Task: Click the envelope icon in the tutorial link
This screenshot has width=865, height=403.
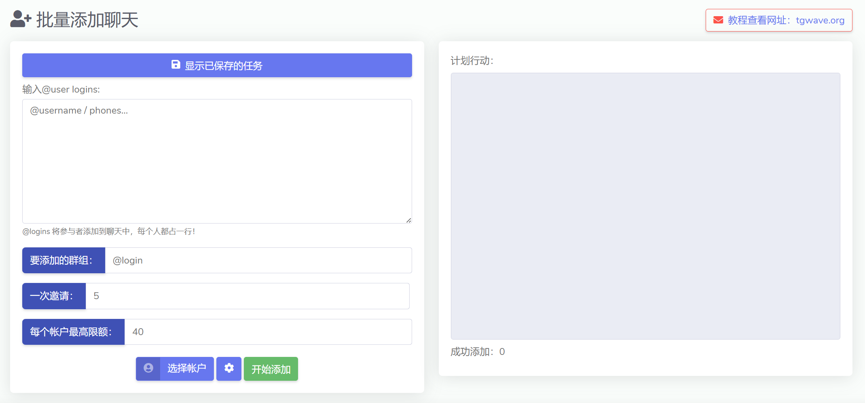Action: point(718,20)
